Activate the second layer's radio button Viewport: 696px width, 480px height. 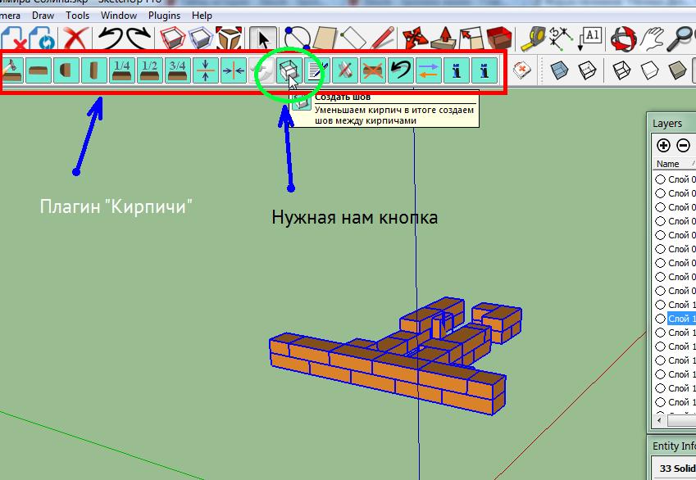[660, 193]
